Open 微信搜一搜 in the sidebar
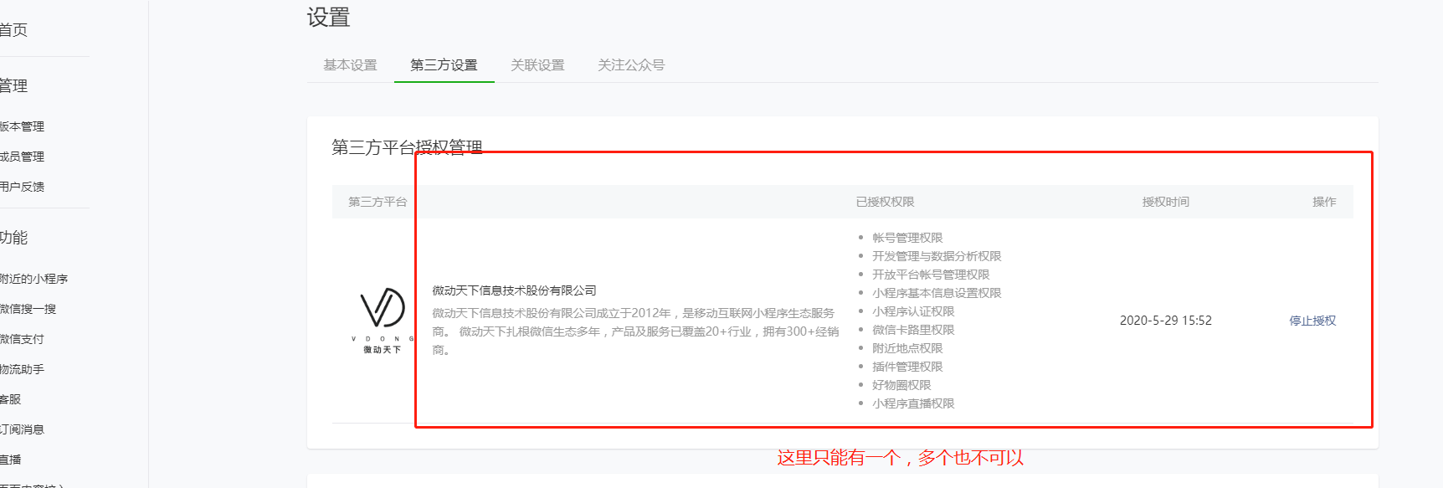This screenshot has height=488, width=1443. 28,309
